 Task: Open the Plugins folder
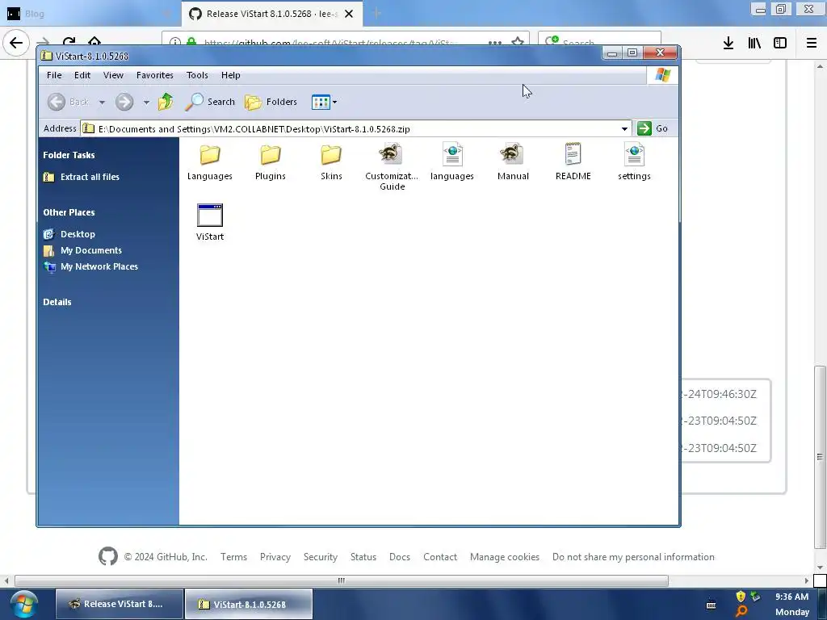point(270,161)
